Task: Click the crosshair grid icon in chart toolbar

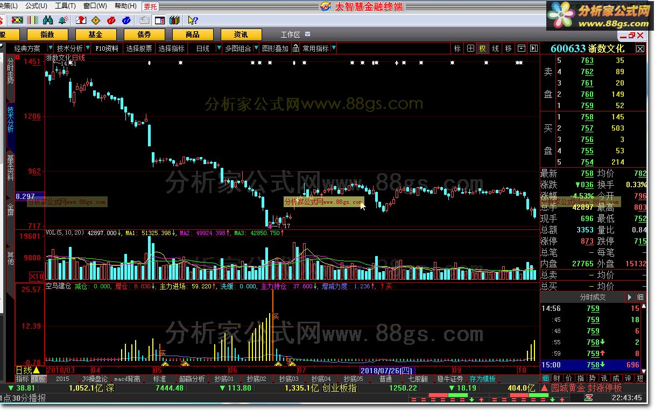Action: pyautogui.click(x=470, y=48)
